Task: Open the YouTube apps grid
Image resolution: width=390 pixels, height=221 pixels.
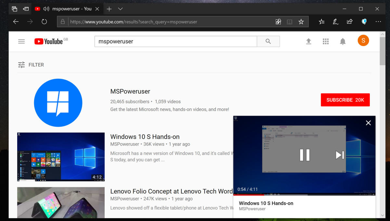Action: pyautogui.click(x=326, y=41)
